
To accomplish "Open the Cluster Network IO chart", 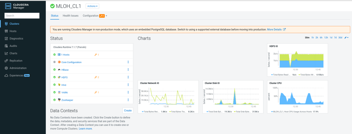I will [168, 97].
